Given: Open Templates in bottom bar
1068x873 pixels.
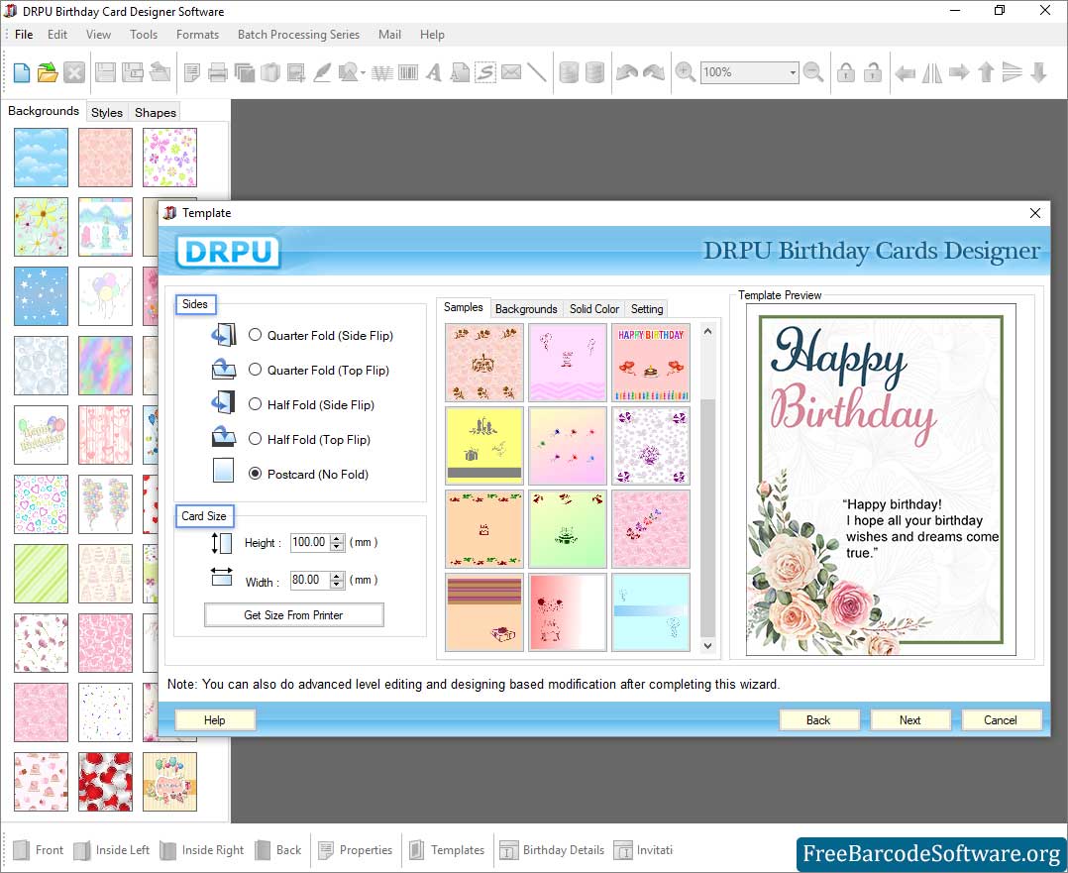Looking at the screenshot, I should click(447, 850).
